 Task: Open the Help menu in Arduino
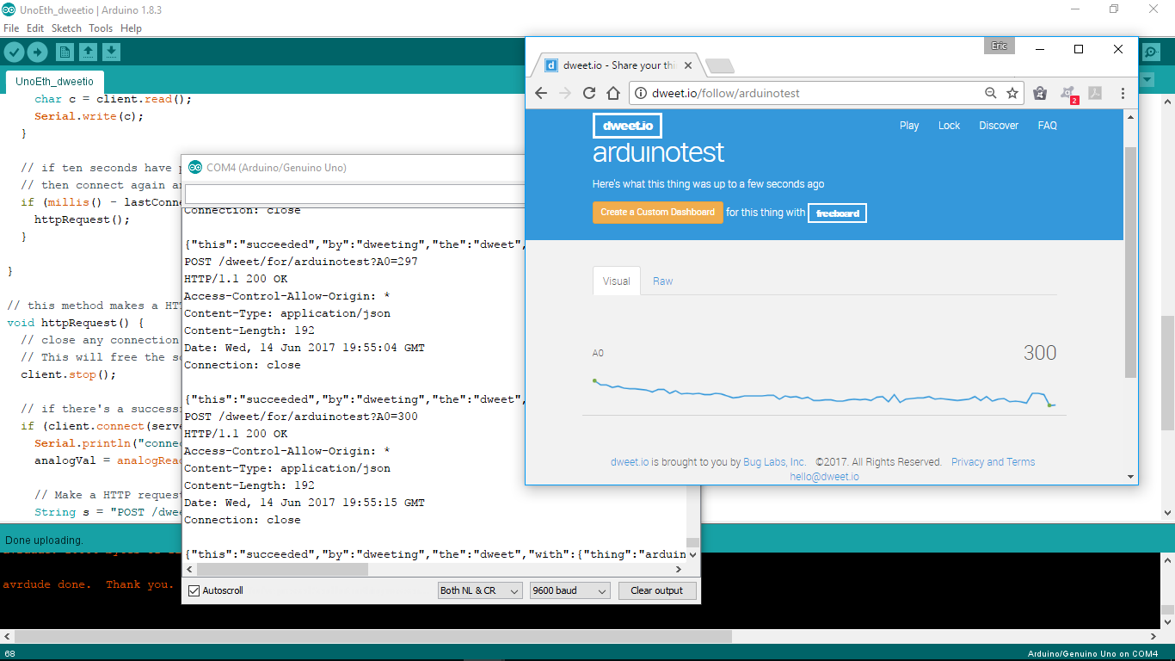point(131,28)
